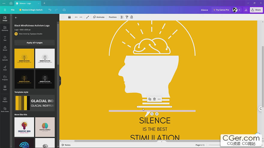
Task: Open the user profile avatar
Action: pos(235,10)
